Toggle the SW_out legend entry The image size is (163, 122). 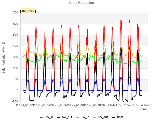click(64, 117)
